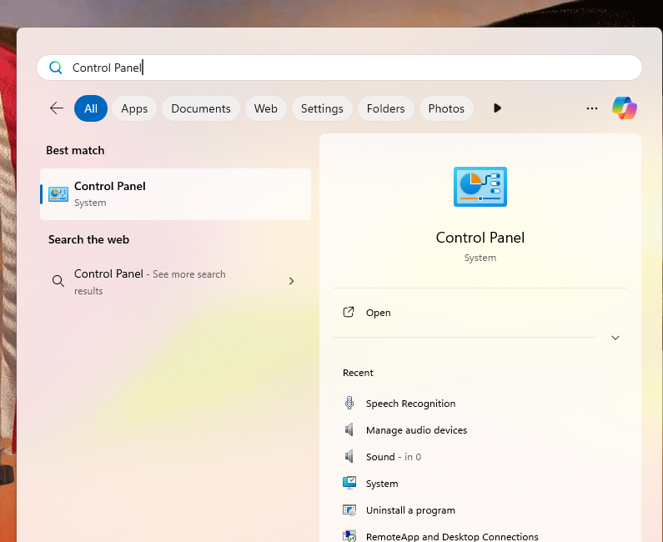Click the Copilot icon in search header
Viewport: 663px width, 542px height.
624,108
